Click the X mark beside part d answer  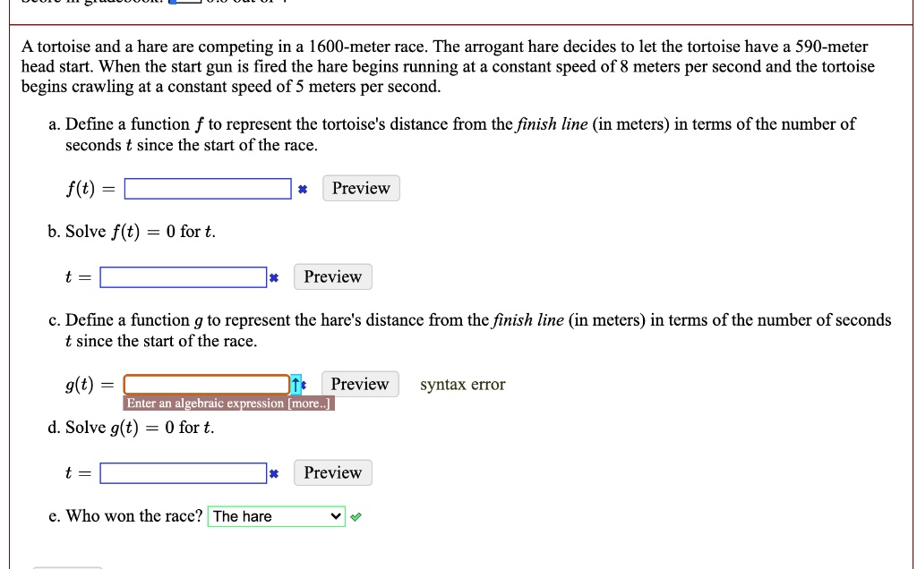click(x=275, y=474)
